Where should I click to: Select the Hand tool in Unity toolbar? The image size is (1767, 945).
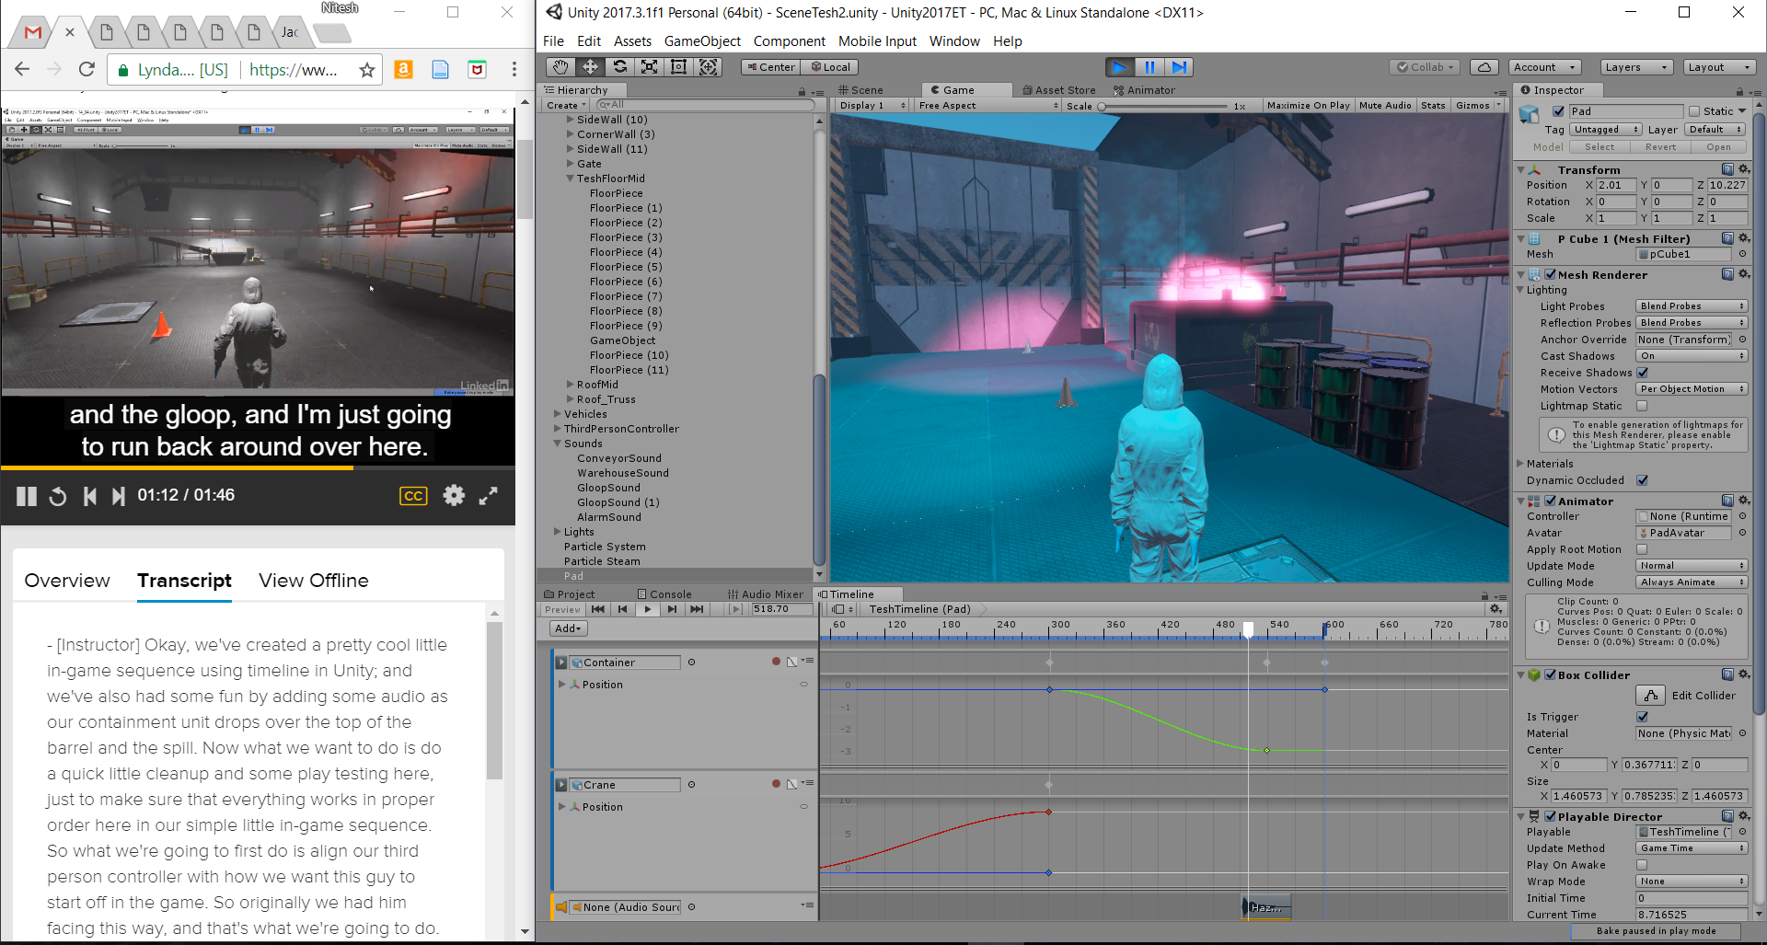tap(560, 67)
